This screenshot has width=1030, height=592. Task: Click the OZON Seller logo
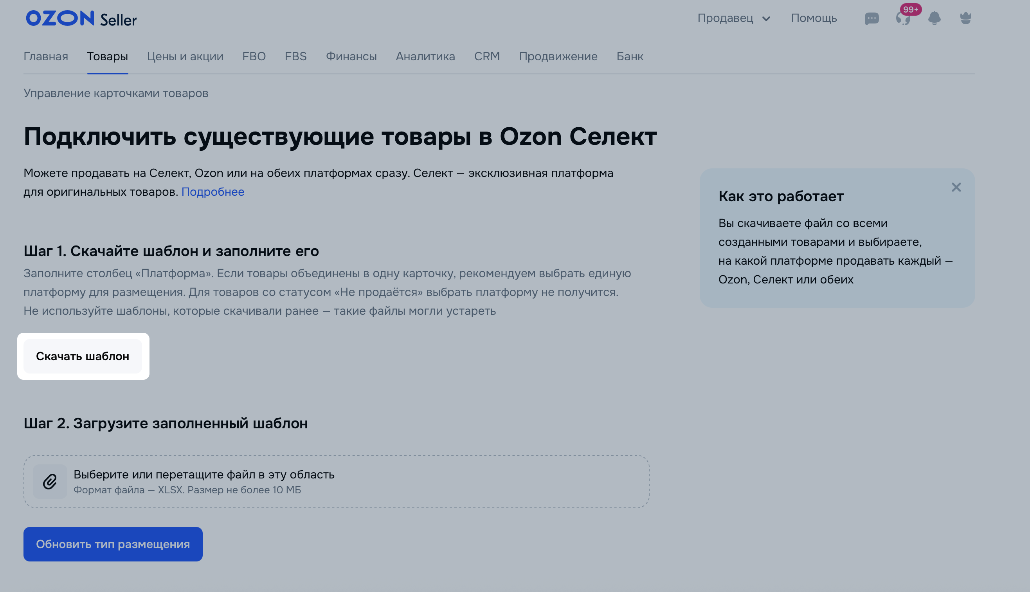[x=81, y=19]
